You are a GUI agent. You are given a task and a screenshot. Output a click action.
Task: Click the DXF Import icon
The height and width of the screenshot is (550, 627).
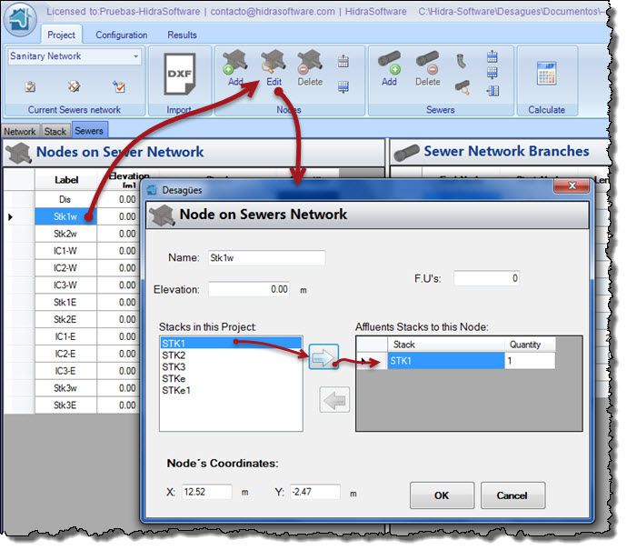180,74
